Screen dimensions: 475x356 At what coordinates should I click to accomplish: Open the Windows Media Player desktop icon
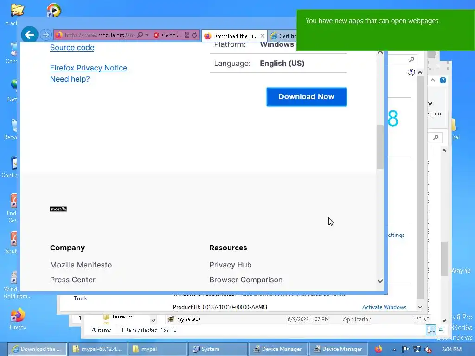(x=54, y=10)
